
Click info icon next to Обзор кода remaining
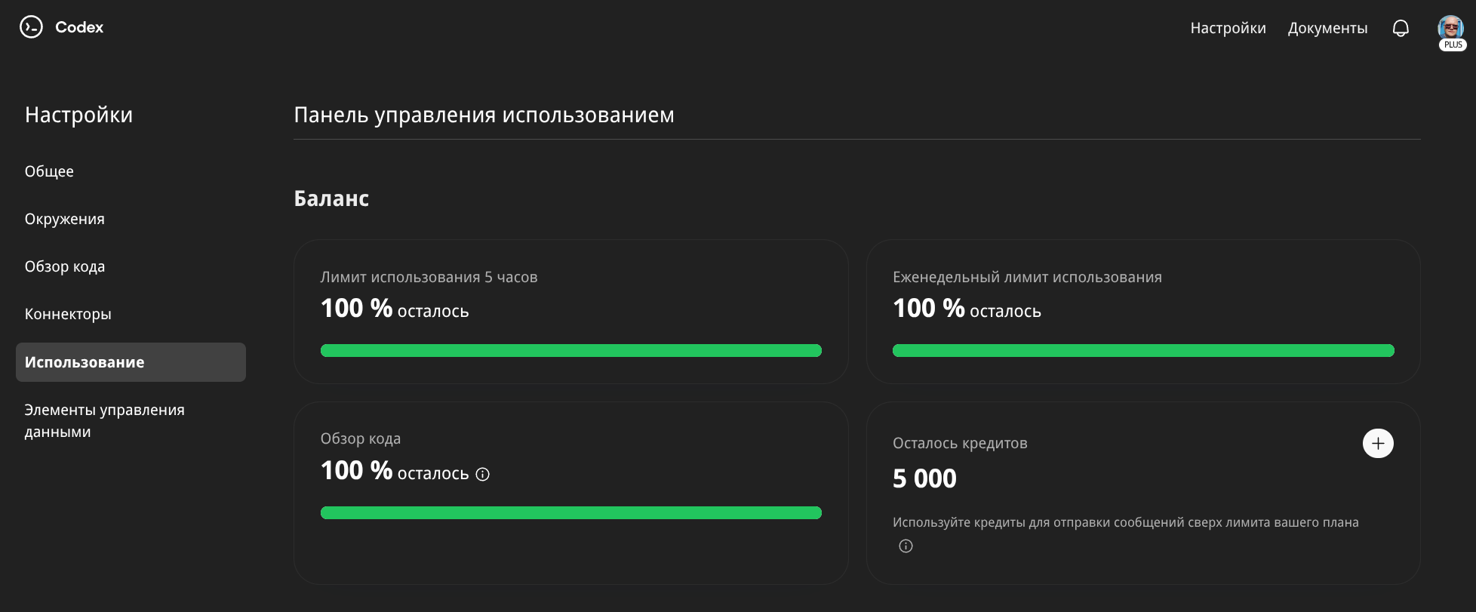click(483, 474)
